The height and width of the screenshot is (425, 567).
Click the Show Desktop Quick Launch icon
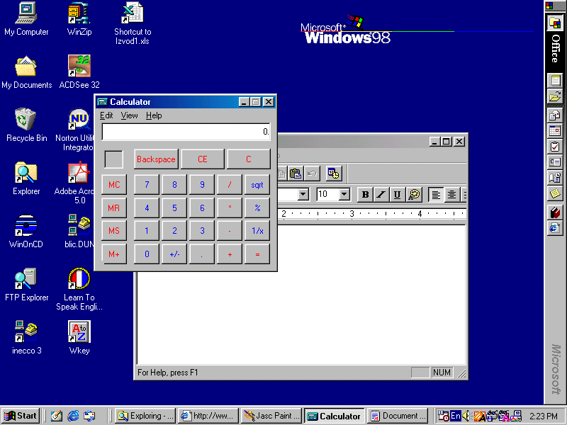coord(57,416)
